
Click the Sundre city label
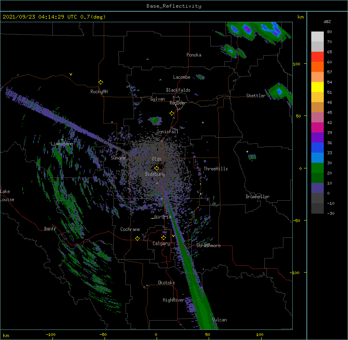coord(118,158)
